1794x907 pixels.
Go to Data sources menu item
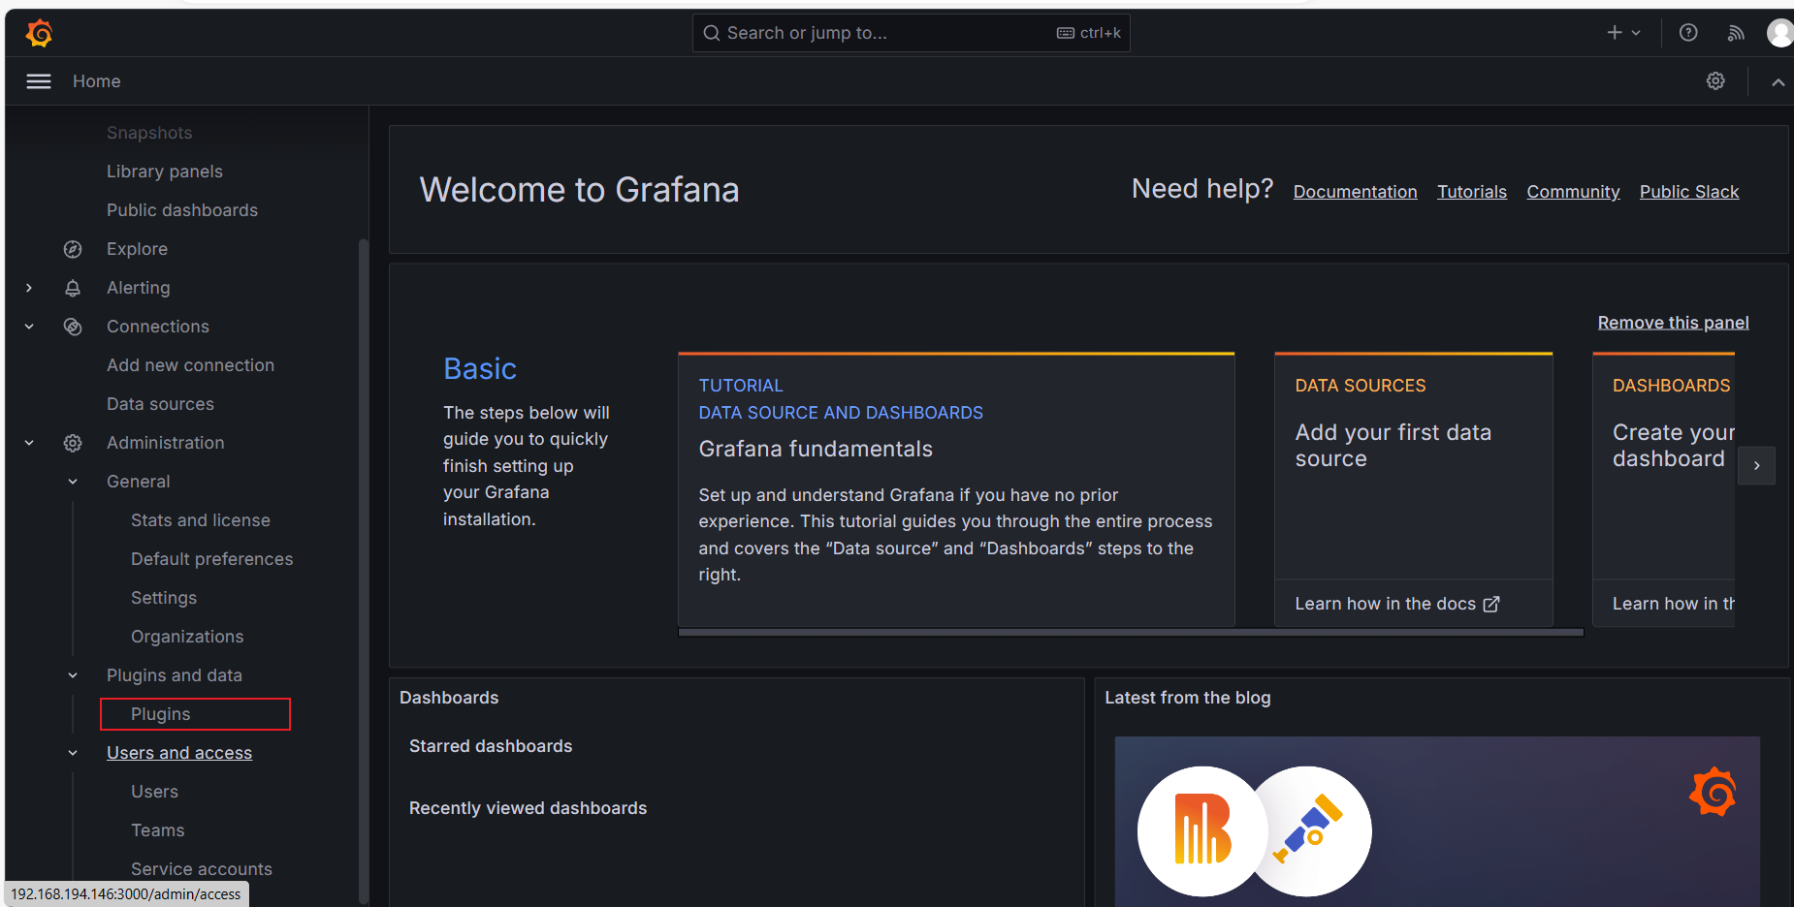click(x=160, y=404)
